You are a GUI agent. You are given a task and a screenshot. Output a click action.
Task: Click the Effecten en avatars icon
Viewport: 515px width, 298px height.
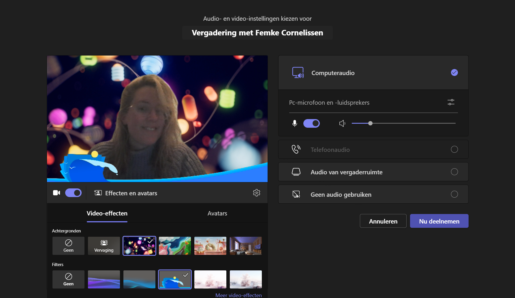pos(98,193)
